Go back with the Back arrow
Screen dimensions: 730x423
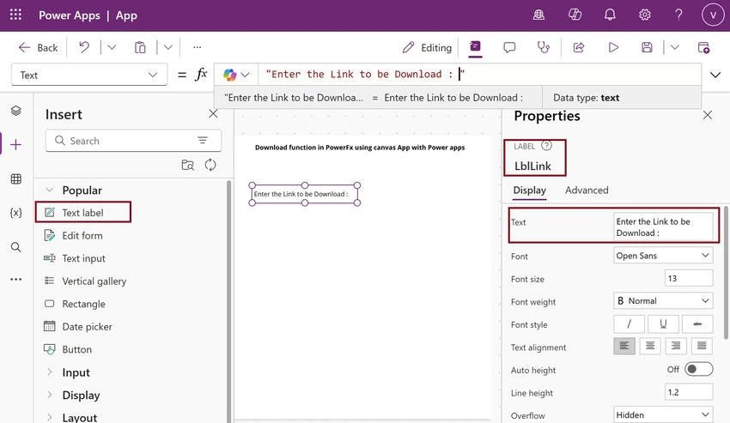[38, 47]
